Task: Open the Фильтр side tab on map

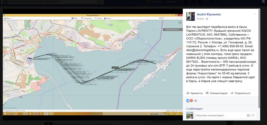Action: click(x=4, y=64)
